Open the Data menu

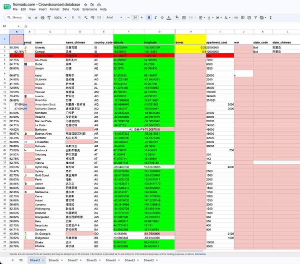click(x=65, y=9)
